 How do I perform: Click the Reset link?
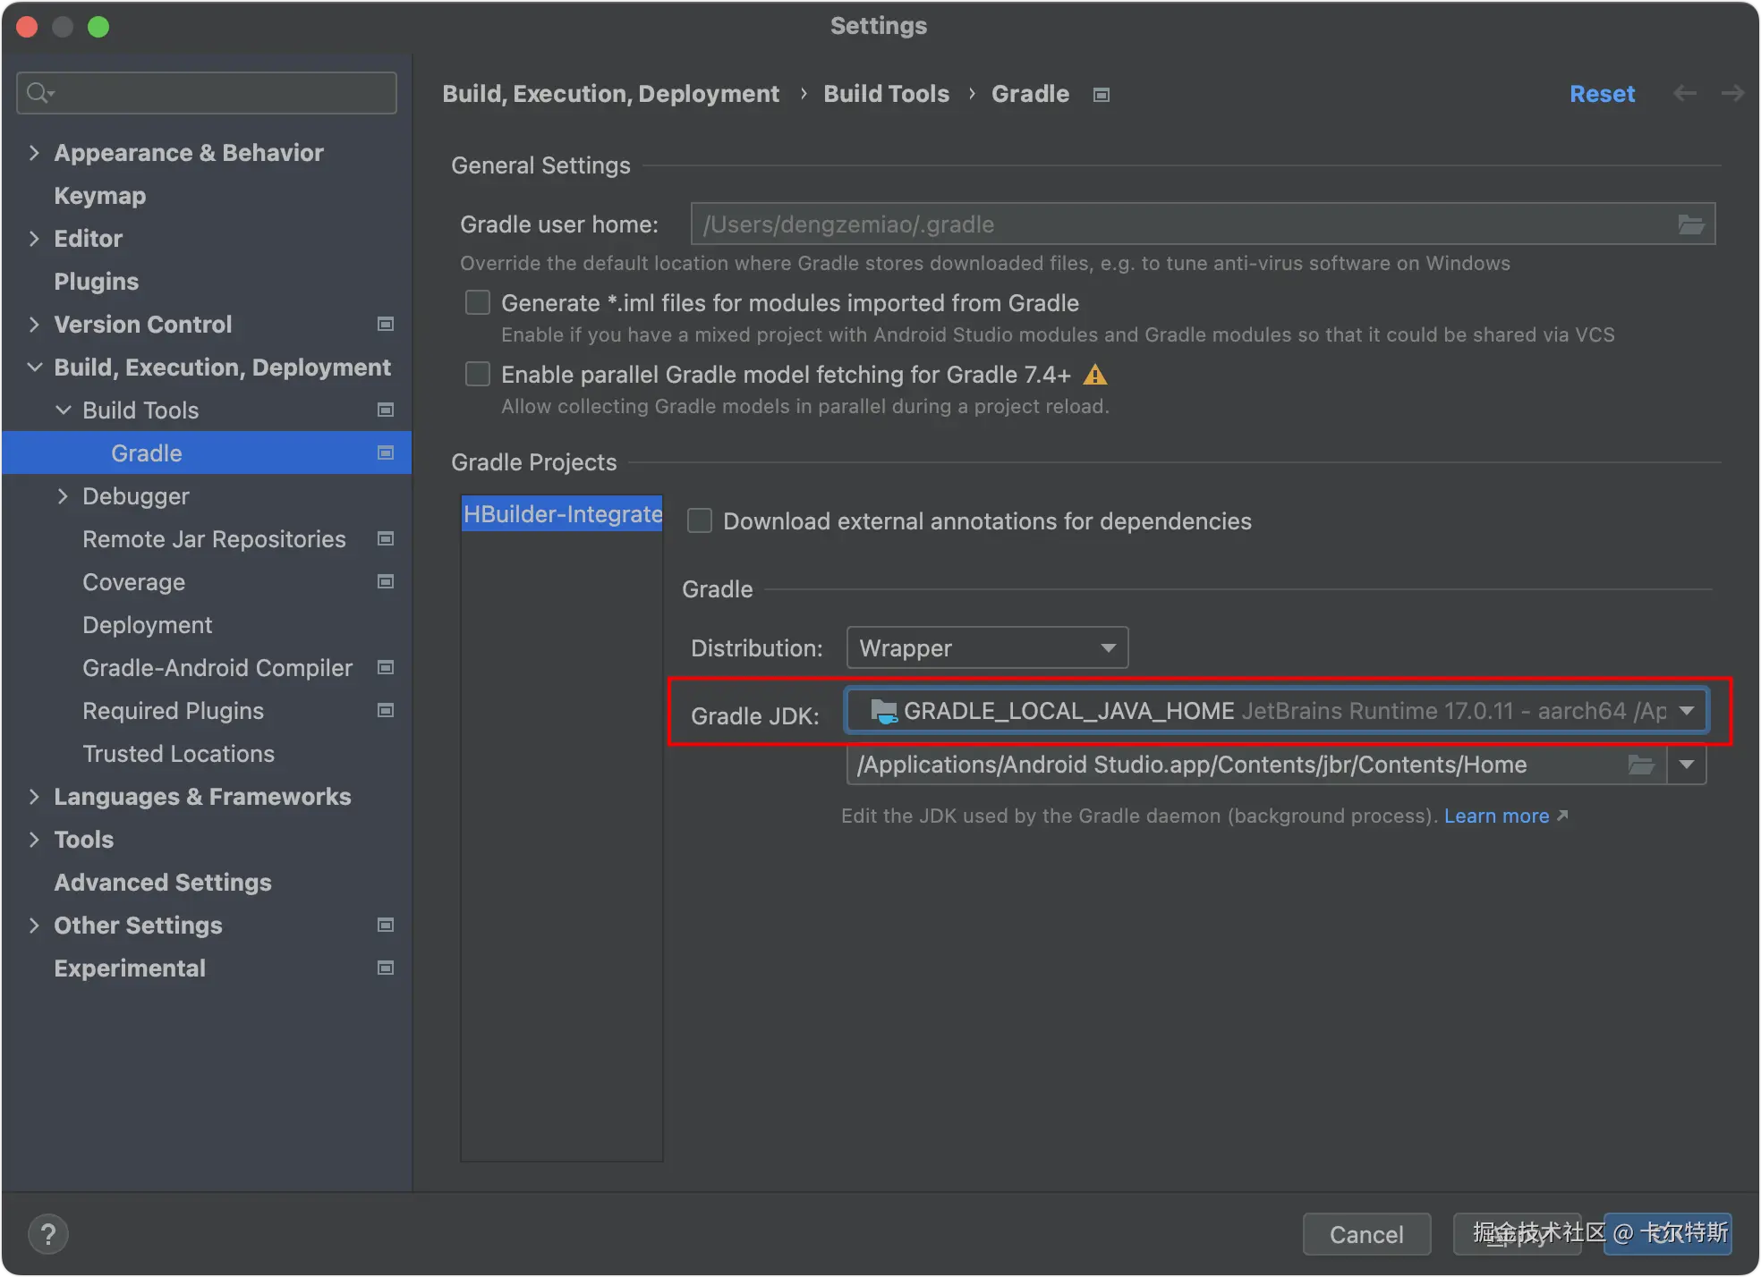tap(1602, 94)
